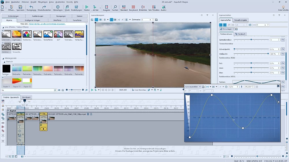Switch to Storyboard view via toolbar icon
This screenshot has height=162, width=289.
click(133, 7)
